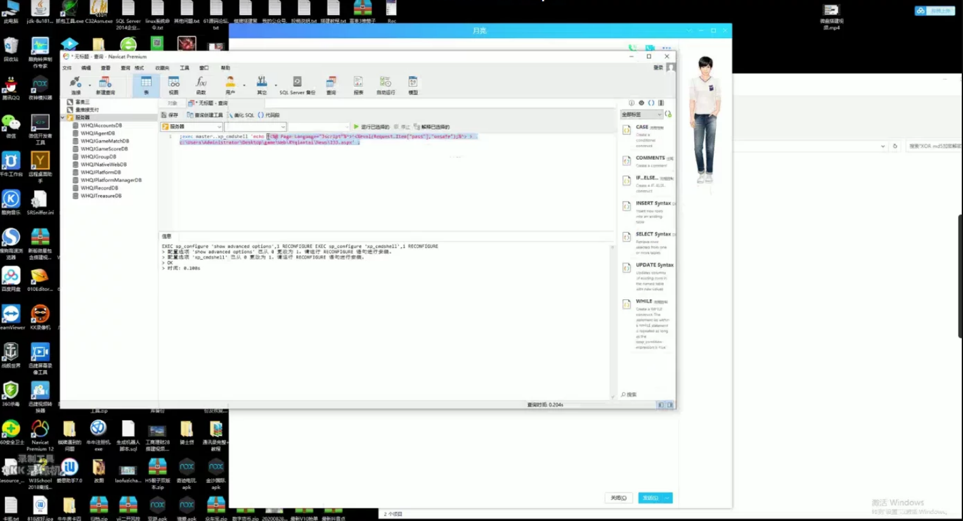Select the 函数 f(x) toolbar icon
The image size is (963, 521).
click(201, 85)
